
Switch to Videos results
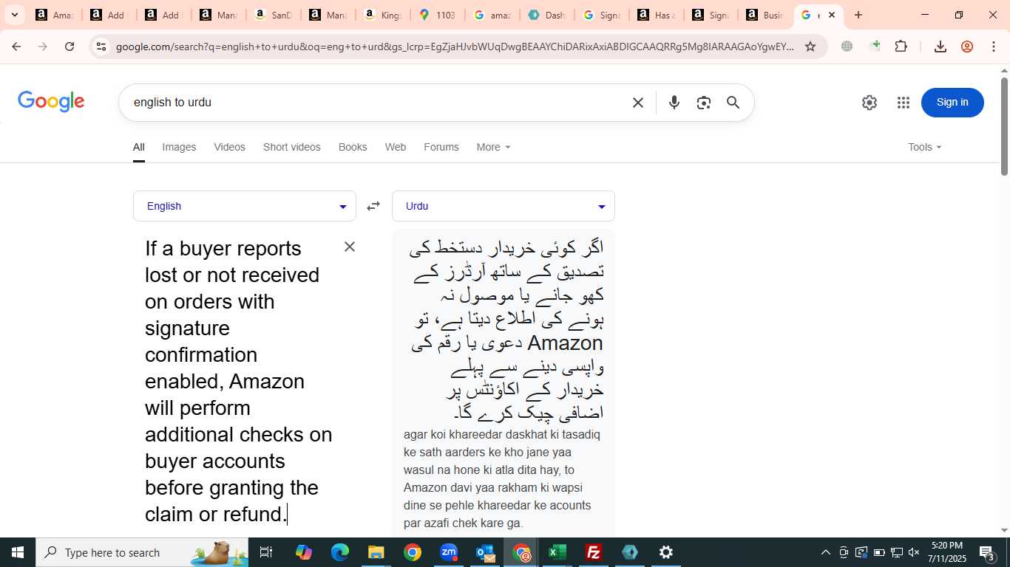click(x=229, y=147)
